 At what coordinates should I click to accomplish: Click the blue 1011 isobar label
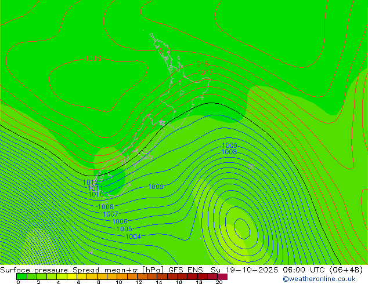96,188
